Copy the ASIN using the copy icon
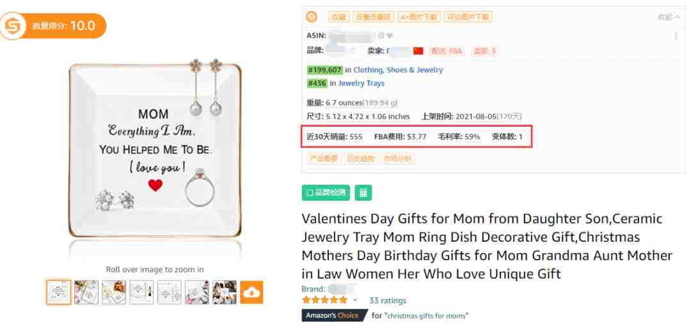Image resolution: width=691 pixels, height=328 pixels. pyautogui.click(x=381, y=36)
